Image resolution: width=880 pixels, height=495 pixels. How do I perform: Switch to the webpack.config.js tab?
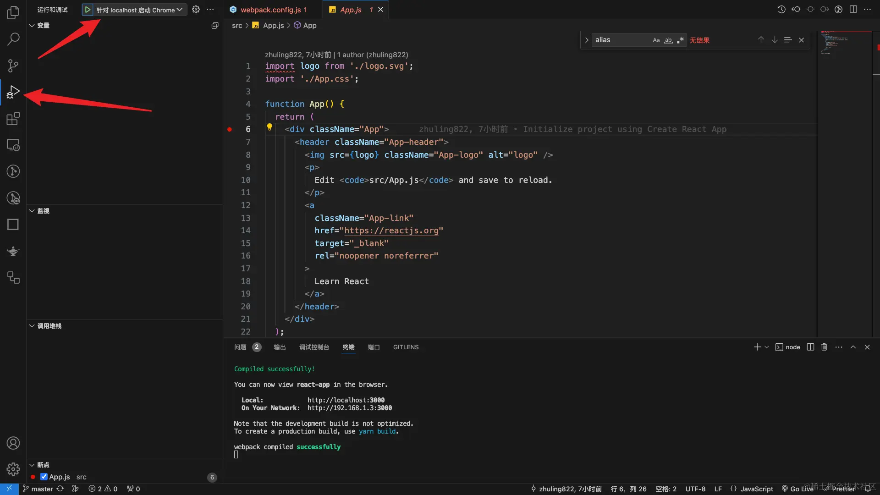[x=270, y=10]
